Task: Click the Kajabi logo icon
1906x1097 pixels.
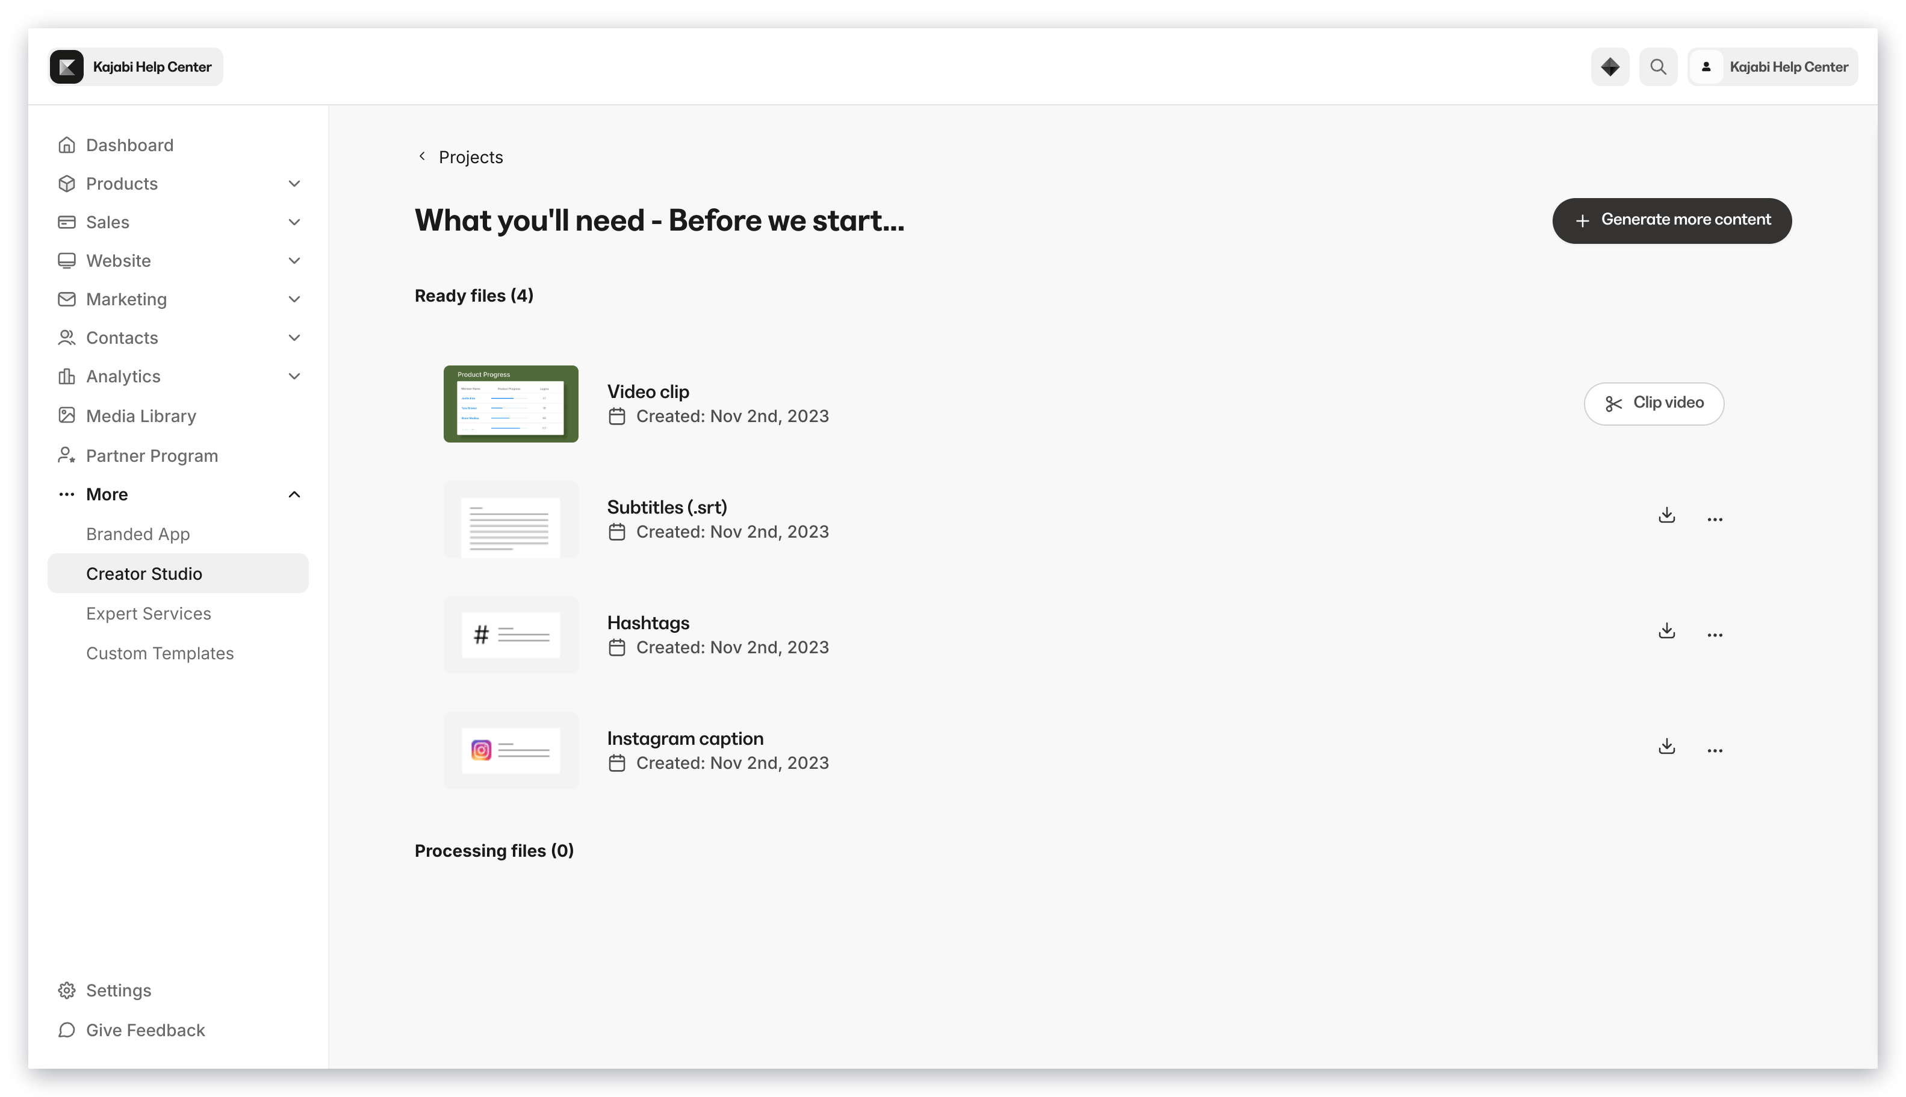Action: click(66, 67)
